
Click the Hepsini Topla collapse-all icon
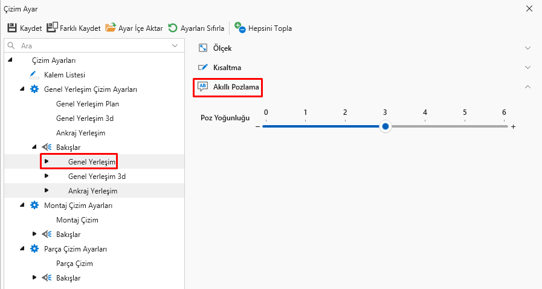[x=240, y=28]
